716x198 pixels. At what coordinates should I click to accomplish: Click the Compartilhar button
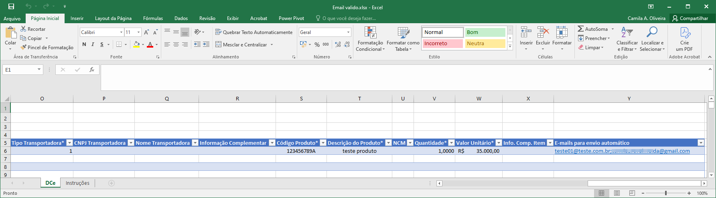click(x=690, y=18)
